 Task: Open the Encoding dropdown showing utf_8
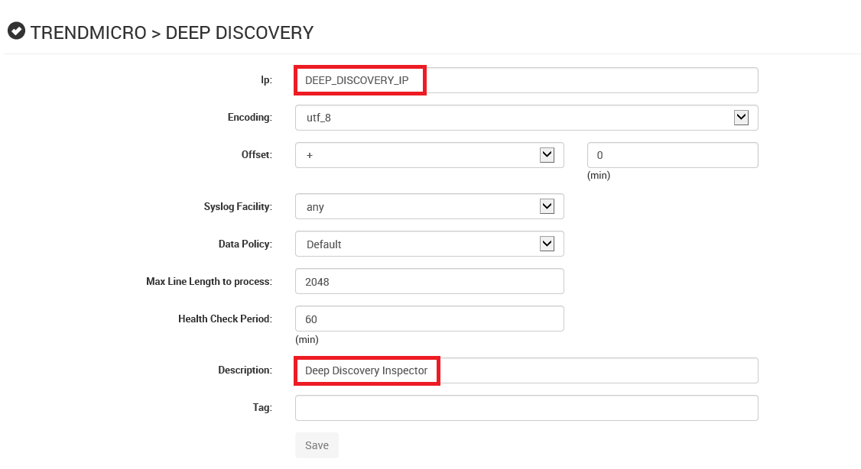[x=527, y=118]
